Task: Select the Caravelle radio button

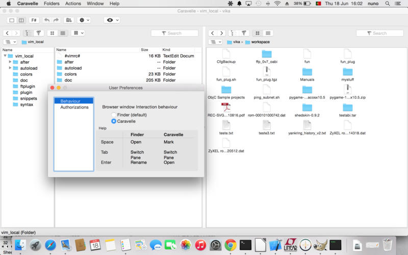Action: (x=114, y=121)
